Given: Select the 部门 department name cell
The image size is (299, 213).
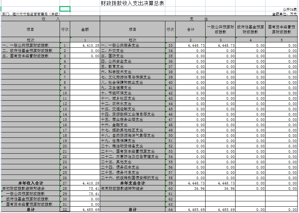Looking at the screenshot, I should coord(31,14).
